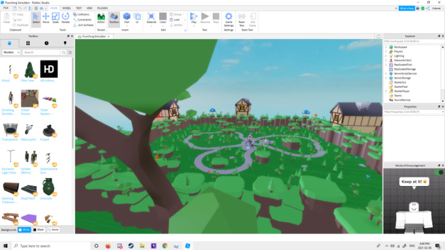Image resolution: width=445 pixels, height=250 pixels.
Task: Switch to the PLUGINS ribbon tab
Action: 102,8
